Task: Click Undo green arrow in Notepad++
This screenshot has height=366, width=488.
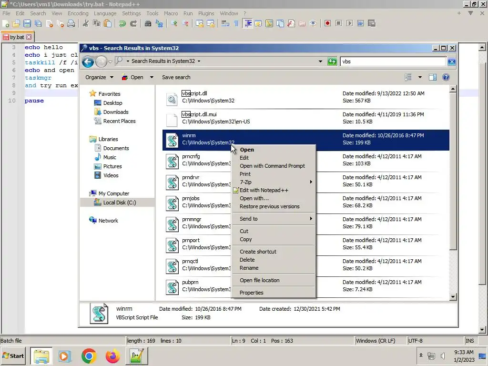Action: [x=122, y=24]
